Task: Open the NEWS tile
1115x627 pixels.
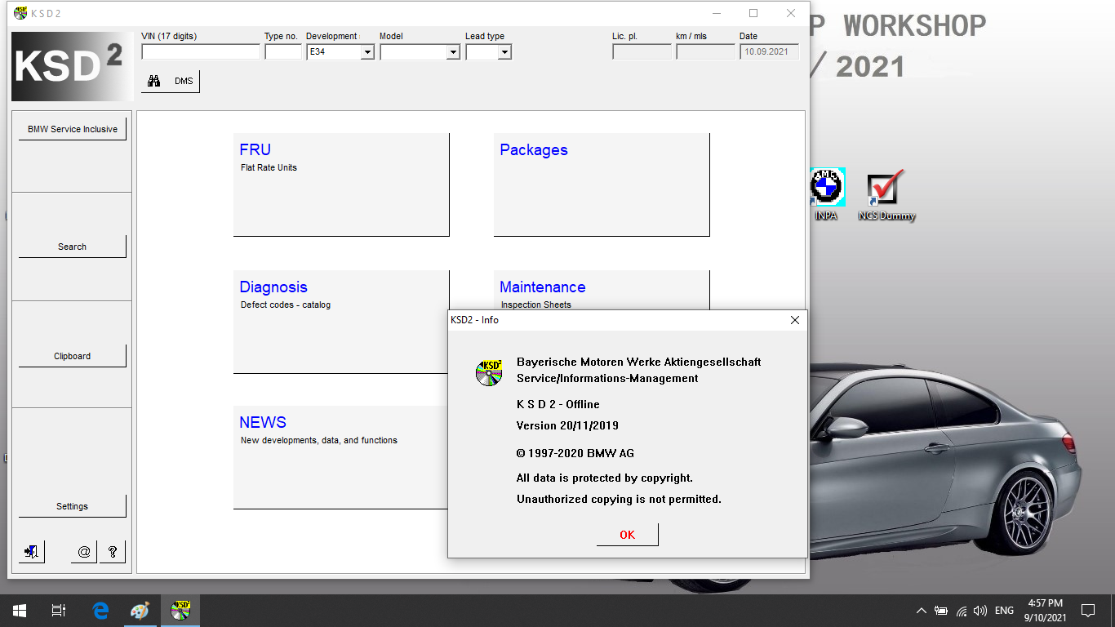Action: tap(340, 457)
